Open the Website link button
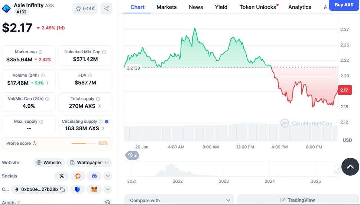The width and height of the screenshot is (360, 205). pos(48,163)
